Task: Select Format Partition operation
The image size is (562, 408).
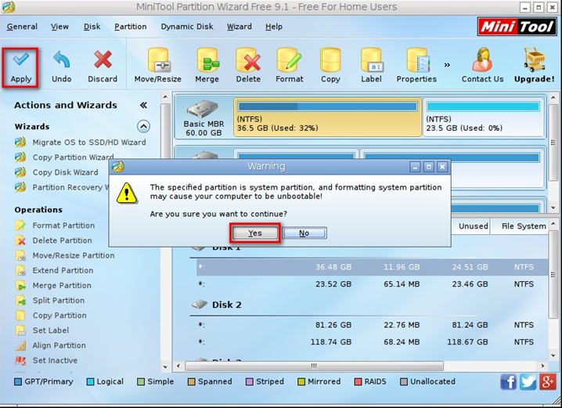Action: (x=63, y=226)
